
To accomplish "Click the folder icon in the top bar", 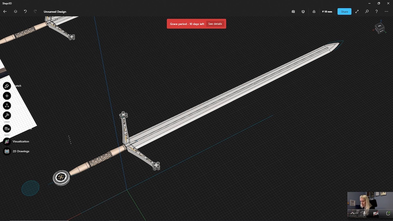I will [x=293, y=11].
